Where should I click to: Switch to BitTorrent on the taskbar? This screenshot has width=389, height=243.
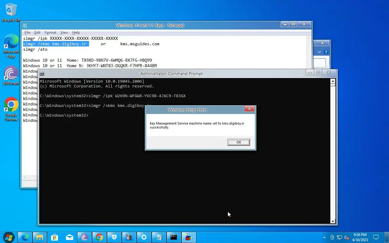pyautogui.click(x=84, y=237)
